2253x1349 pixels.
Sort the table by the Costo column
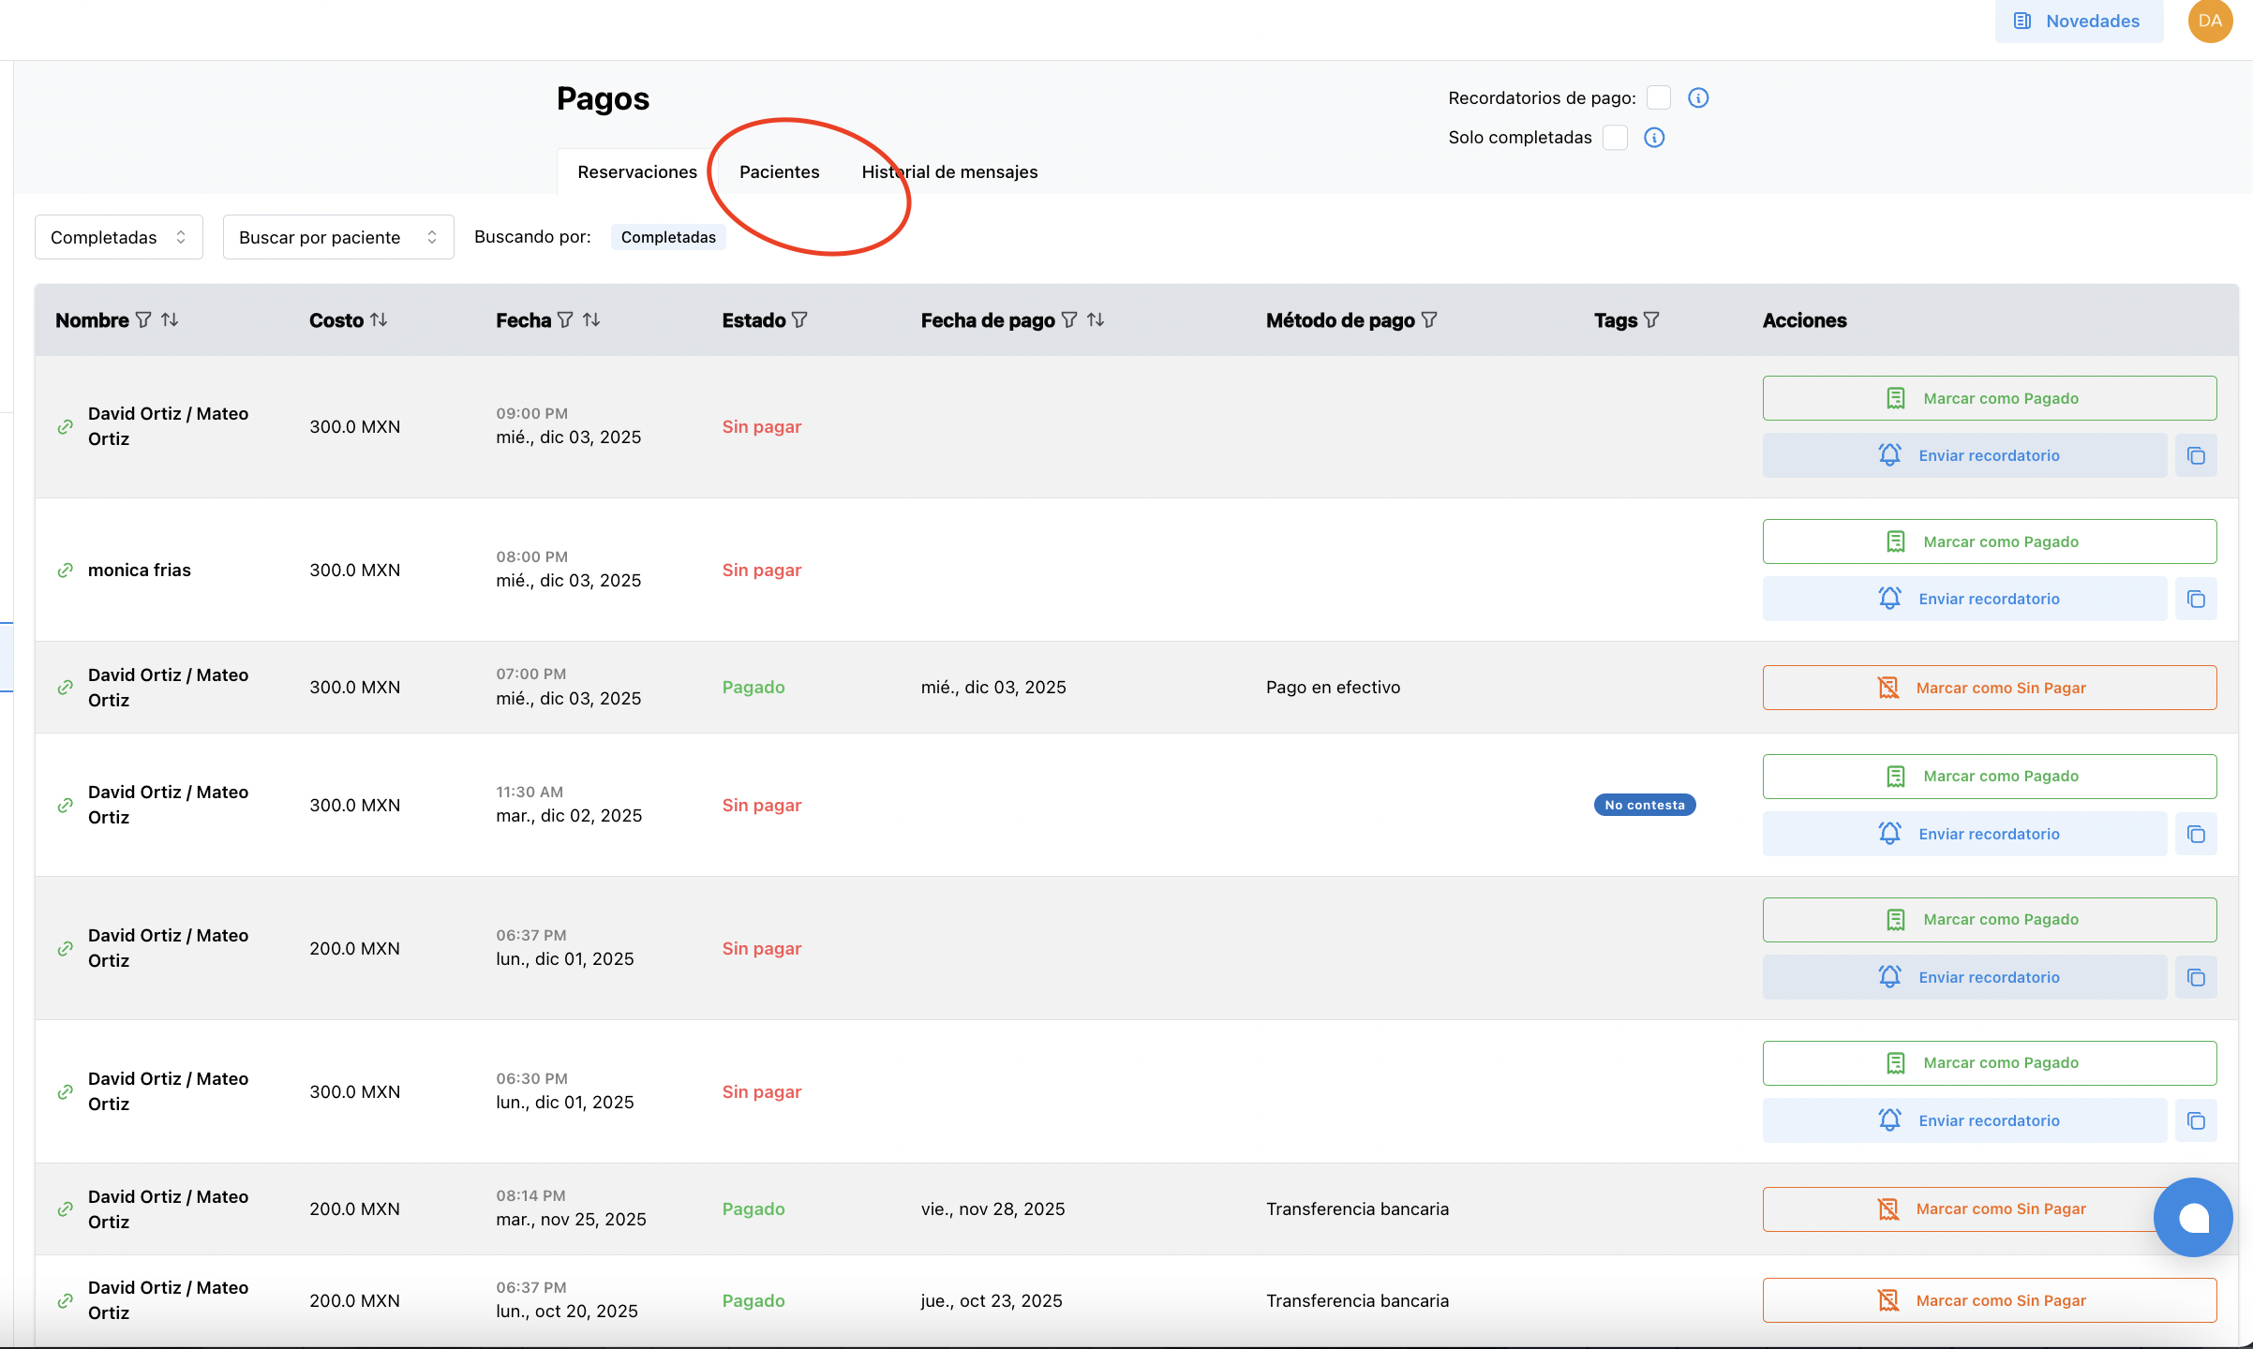[379, 320]
